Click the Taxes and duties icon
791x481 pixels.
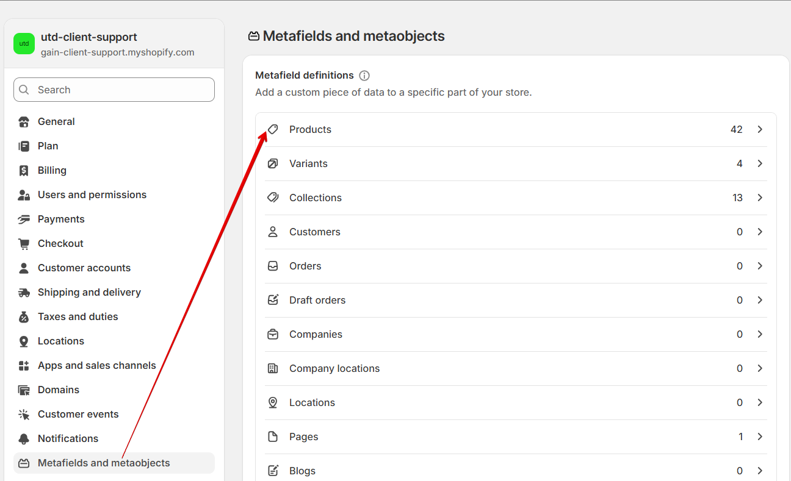(24, 317)
